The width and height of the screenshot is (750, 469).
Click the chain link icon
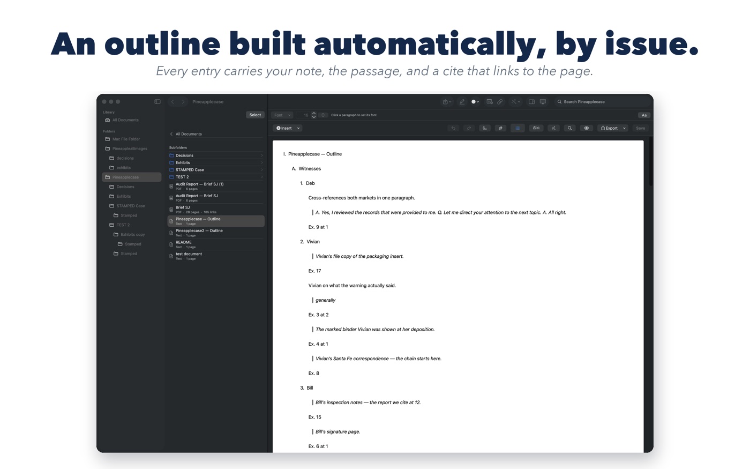pos(500,102)
